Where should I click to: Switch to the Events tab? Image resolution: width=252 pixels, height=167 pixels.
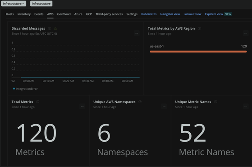point(39,14)
